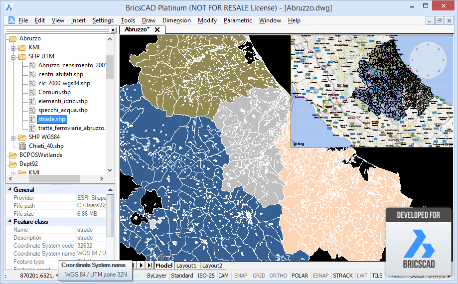
Task: Open the Edit menu
Action: pyautogui.click(x=40, y=20)
